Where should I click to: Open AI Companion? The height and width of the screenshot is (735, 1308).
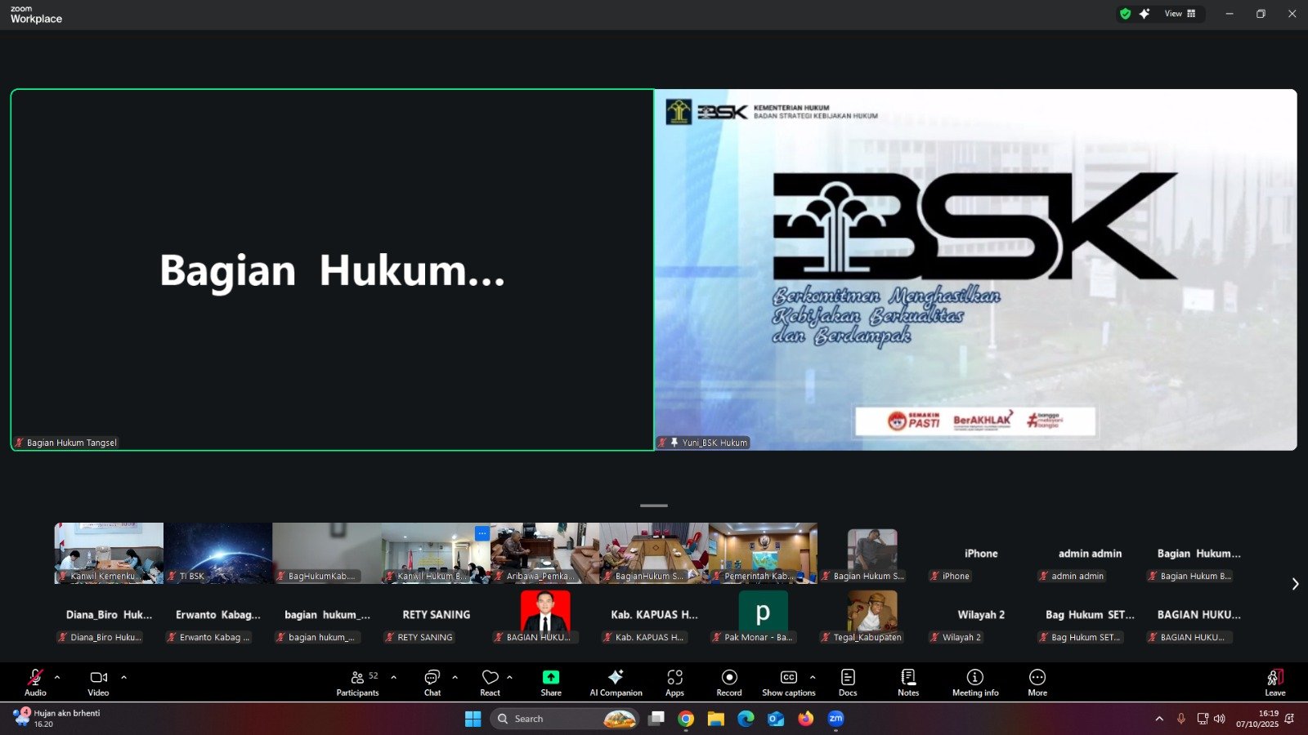point(616,682)
